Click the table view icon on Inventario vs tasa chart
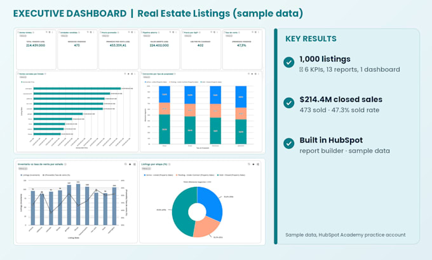The width and height of the screenshot is (432, 260). pyautogui.click(x=135, y=164)
